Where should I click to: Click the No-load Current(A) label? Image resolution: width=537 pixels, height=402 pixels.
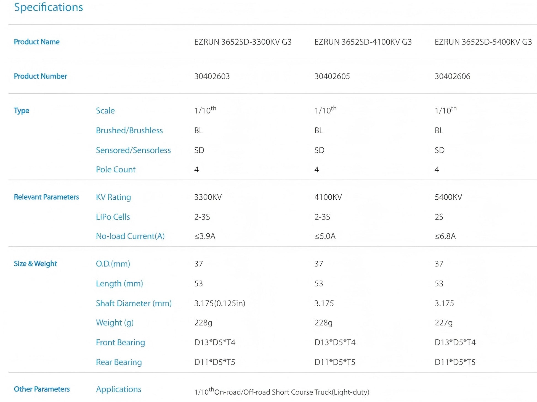130,236
